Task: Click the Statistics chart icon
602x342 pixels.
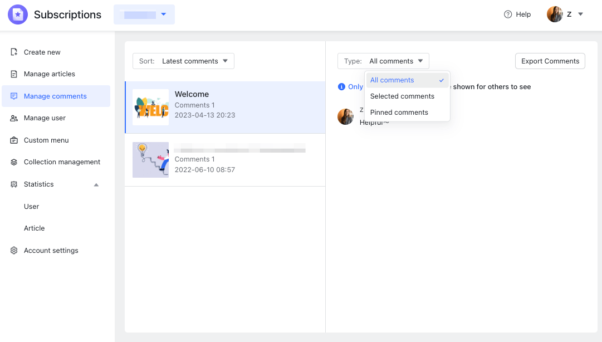Action: click(14, 184)
